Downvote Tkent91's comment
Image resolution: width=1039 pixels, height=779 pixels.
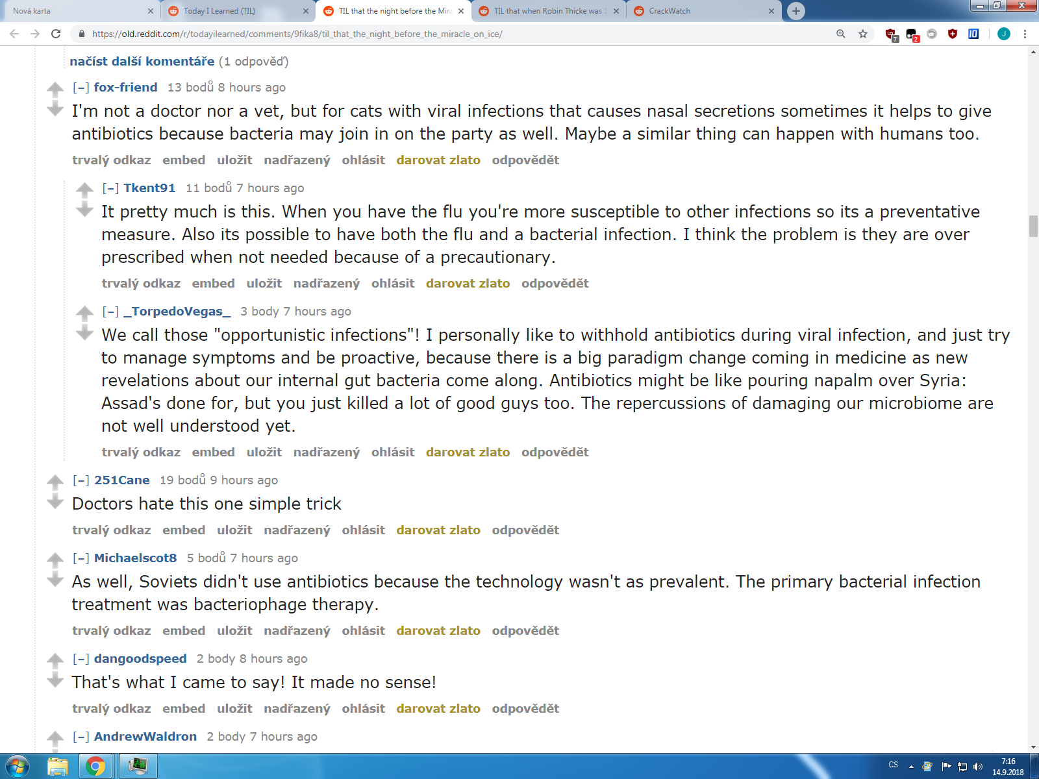pos(84,209)
